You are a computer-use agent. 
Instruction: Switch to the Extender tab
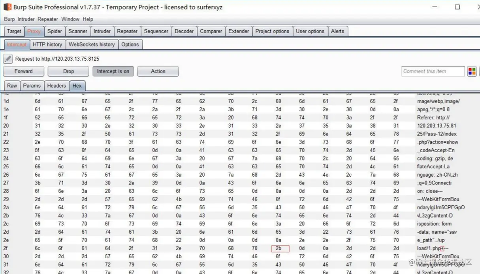pyautogui.click(x=239, y=31)
